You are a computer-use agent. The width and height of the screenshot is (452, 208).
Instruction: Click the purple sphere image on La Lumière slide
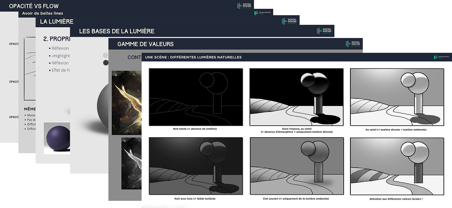point(57,138)
